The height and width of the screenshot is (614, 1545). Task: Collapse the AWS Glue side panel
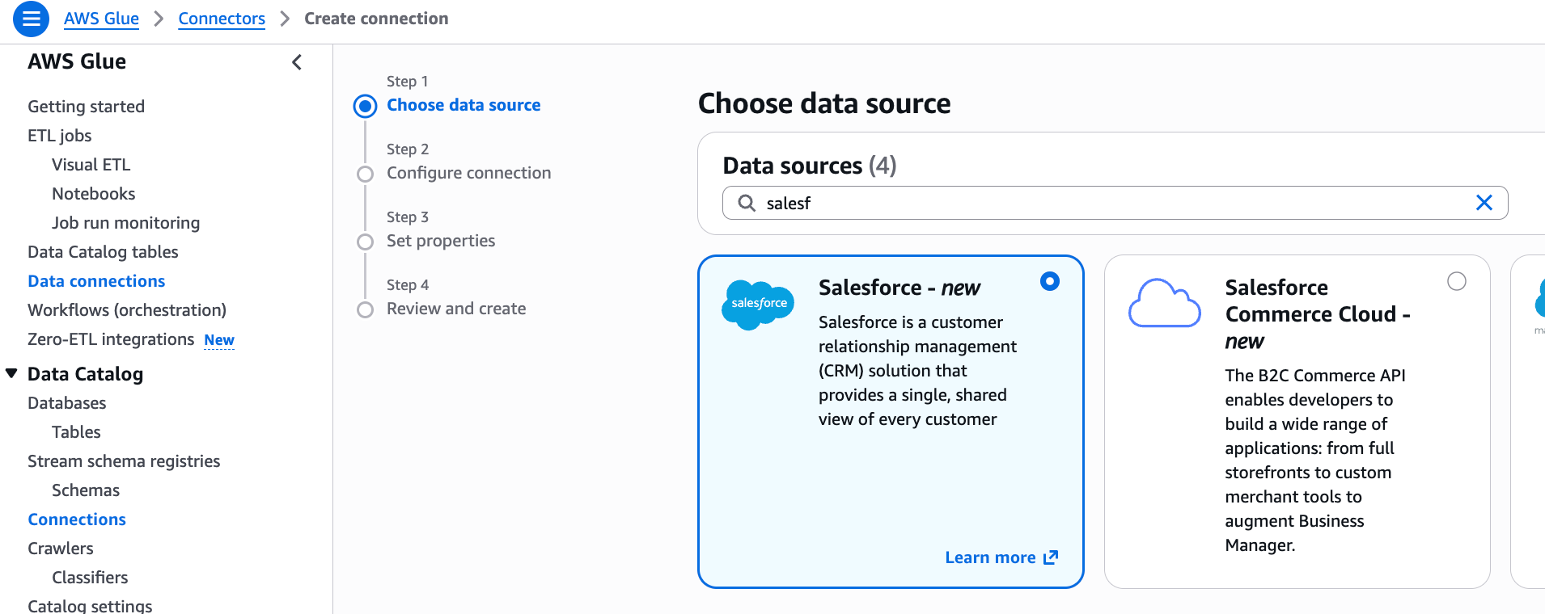[297, 62]
